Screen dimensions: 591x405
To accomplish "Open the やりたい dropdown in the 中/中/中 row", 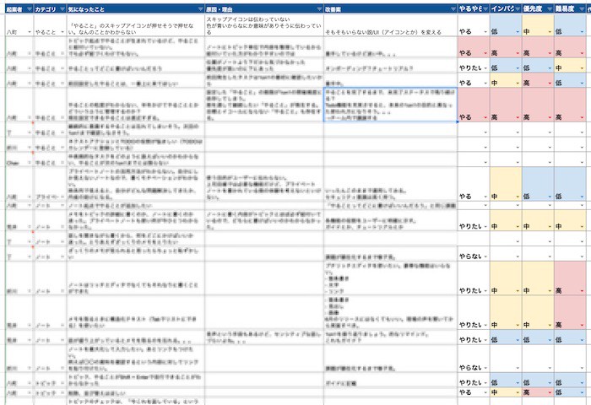I will [485, 227].
